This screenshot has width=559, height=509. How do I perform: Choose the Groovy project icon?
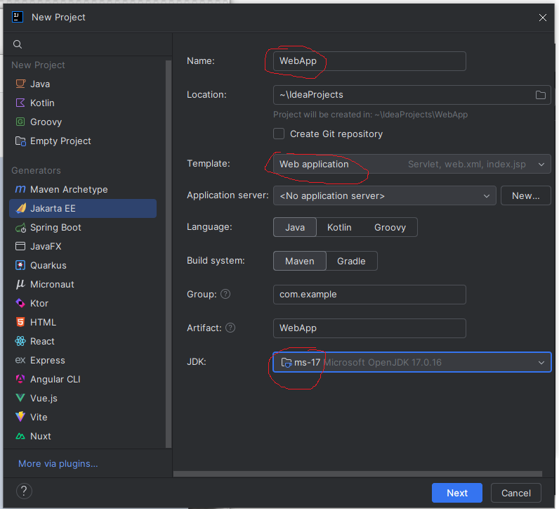(20, 122)
